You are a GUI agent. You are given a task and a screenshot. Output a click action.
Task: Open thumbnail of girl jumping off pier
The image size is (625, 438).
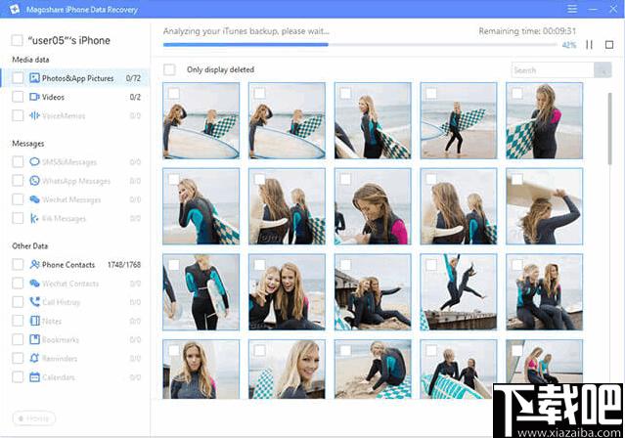pos(459,292)
